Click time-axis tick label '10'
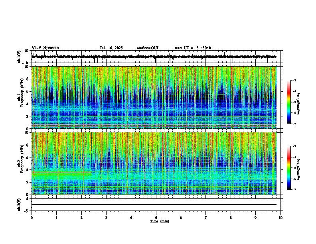 280,218
